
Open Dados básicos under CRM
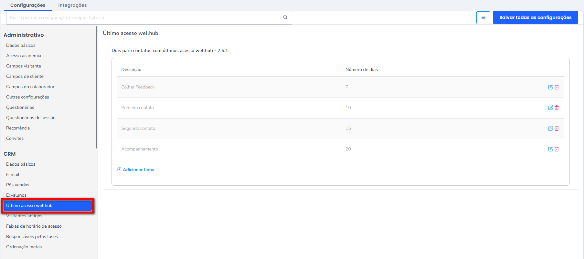click(x=21, y=164)
